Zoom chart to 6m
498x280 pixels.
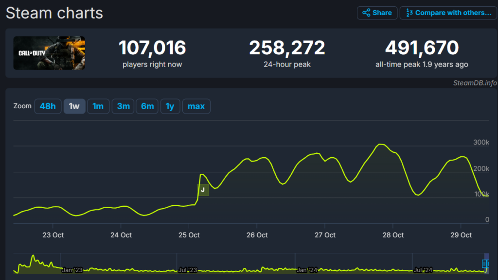[147, 106]
